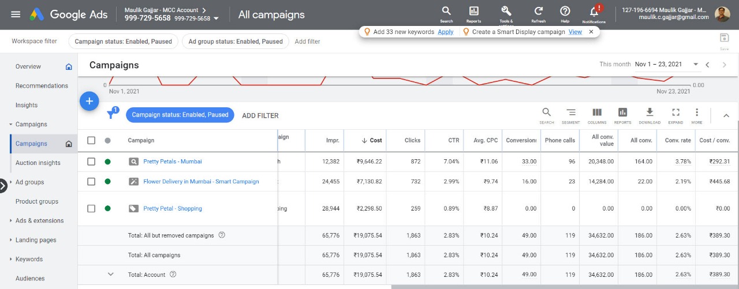Viewport: 739px width, 289px height.
Task: Click the Segment icon in table toolbar
Action: tap(570, 112)
